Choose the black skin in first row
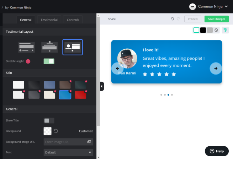Image resolution: width=233 pixels, height=174 pixels. (x=34, y=85)
